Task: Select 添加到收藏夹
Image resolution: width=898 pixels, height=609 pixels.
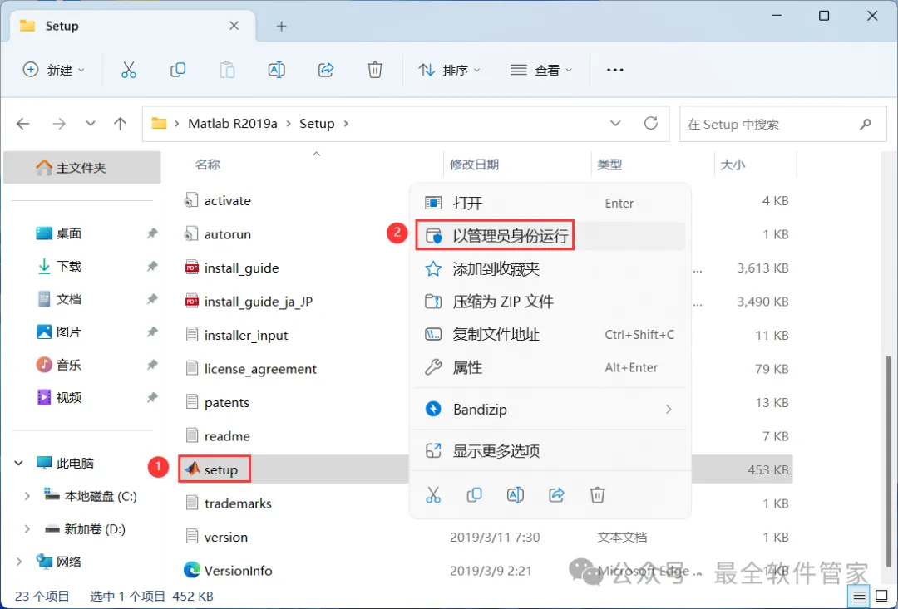Action: coord(550,268)
